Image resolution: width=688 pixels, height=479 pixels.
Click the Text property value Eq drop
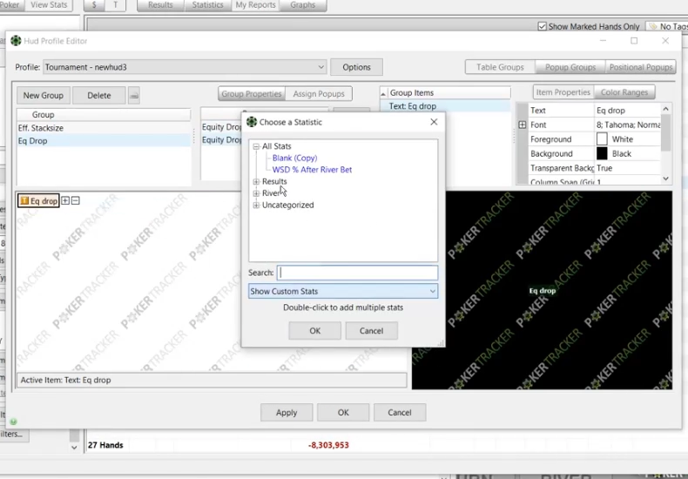pos(627,110)
